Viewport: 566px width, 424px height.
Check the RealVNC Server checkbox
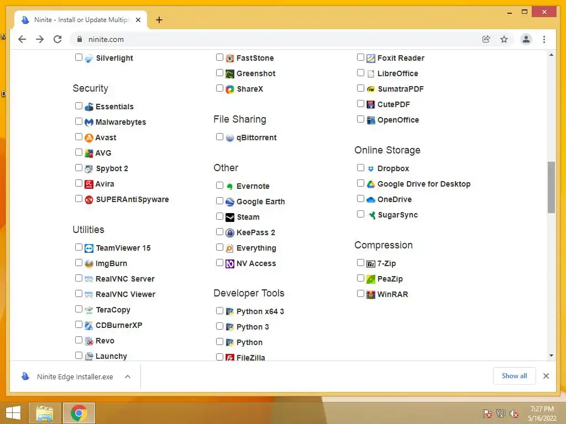[78, 278]
